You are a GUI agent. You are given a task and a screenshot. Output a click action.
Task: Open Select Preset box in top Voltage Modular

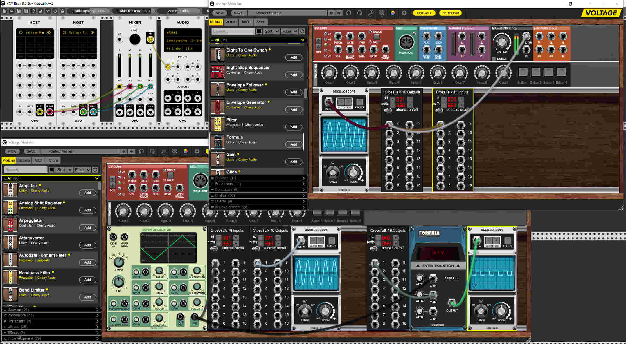(287, 13)
